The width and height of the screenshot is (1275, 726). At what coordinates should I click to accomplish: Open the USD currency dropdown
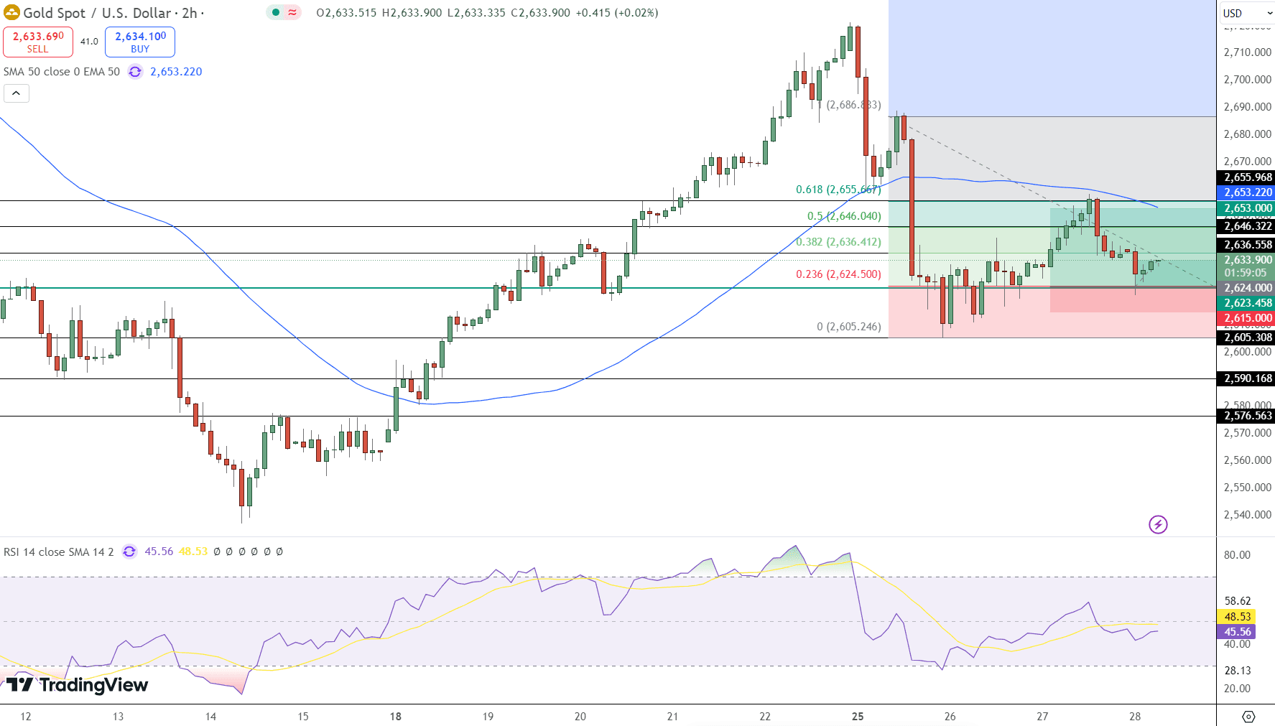(1246, 13)
